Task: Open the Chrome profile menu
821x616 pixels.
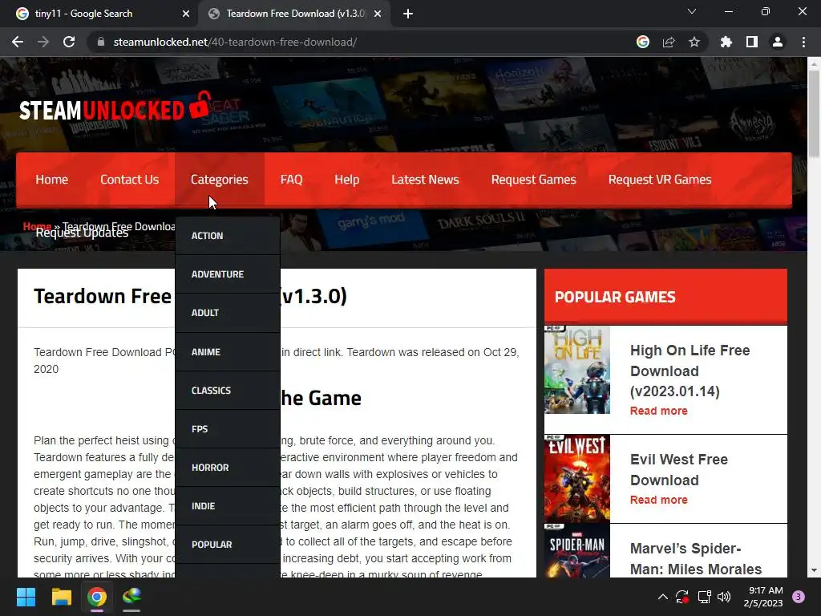Action: 778,42
